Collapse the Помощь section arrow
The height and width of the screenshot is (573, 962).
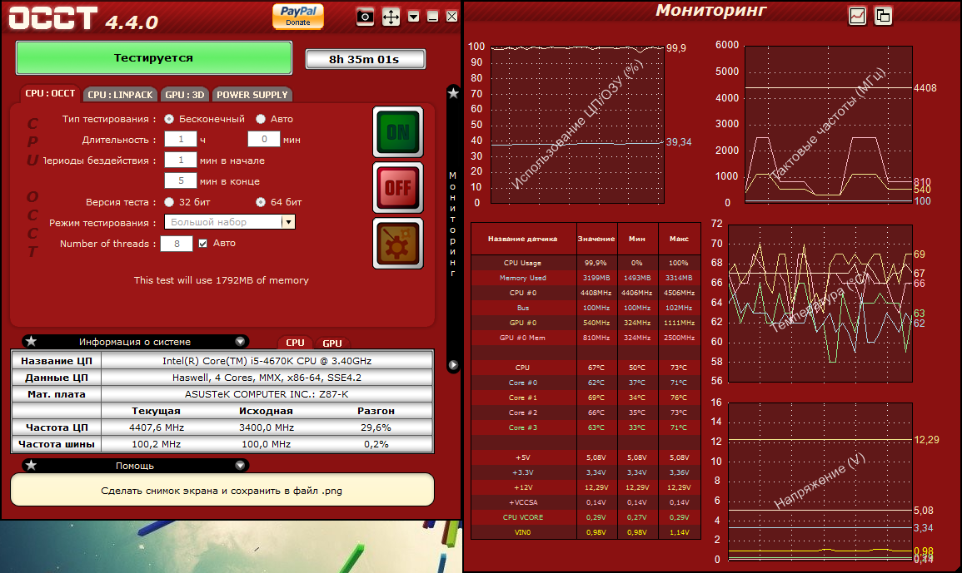tap(240, 465)
